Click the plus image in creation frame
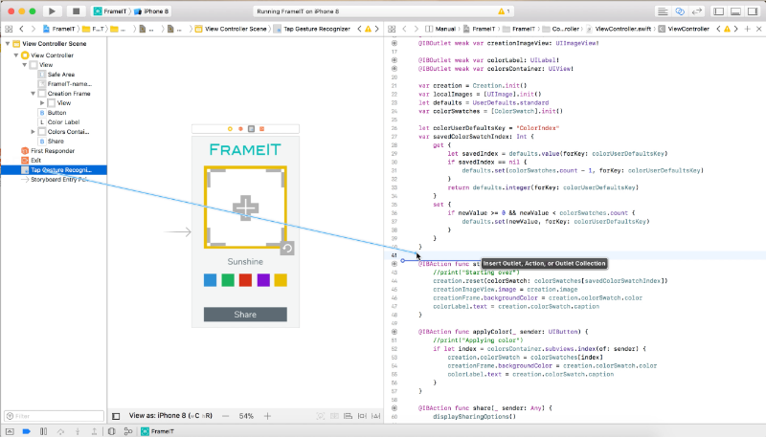 (x=245, y=208)
